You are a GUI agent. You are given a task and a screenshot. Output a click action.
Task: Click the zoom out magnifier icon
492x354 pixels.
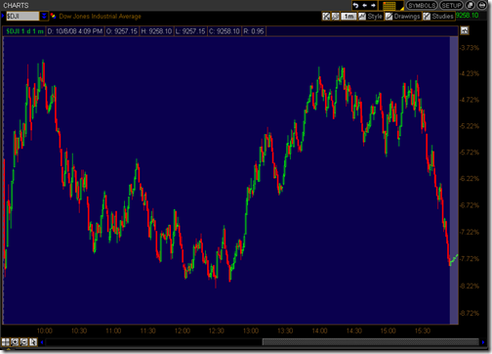[x=23, y=342]
